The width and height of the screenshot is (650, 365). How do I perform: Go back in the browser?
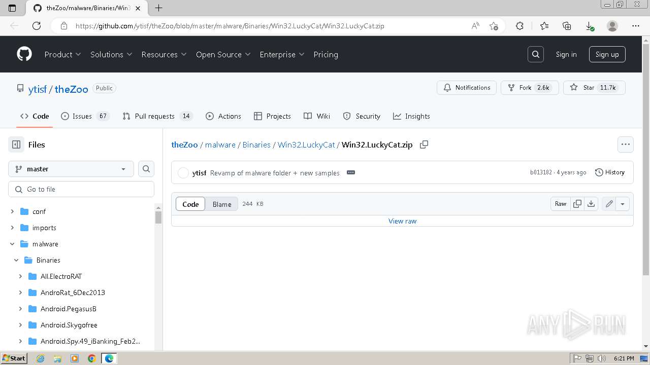[x=14, y=26]
